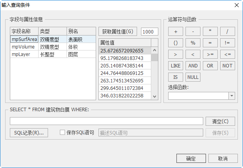Click the plus operator button
The width and height of the screenshot is (243, 168).
click(x=175, y=32)
